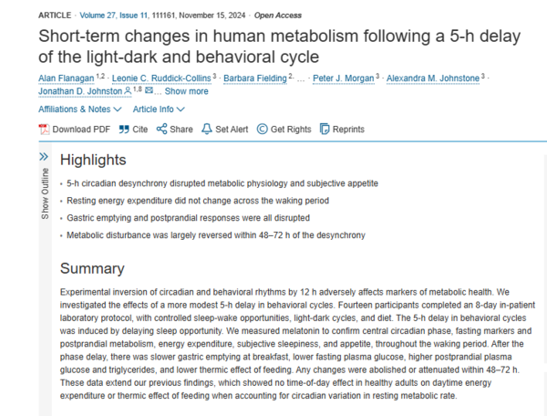Collapse the outline with double-chevron icon
Image resolution: width=547 pixels, height=416 pixels.
coord(45,157)
